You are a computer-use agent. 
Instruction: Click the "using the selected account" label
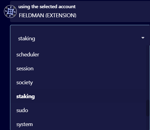coord(47,7)
